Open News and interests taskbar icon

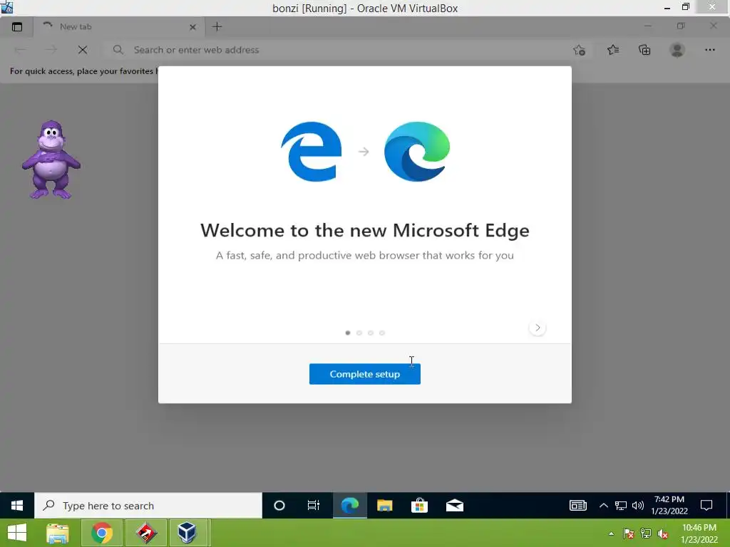[x=578, y=506]
